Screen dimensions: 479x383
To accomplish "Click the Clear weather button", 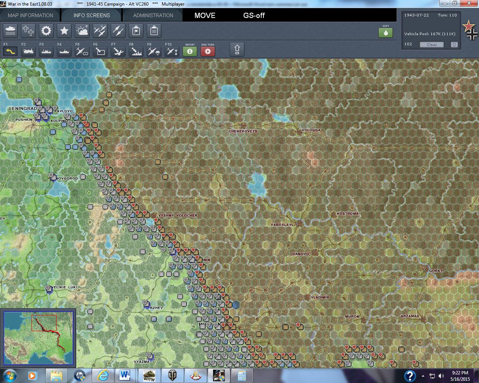I will [431, 45].
